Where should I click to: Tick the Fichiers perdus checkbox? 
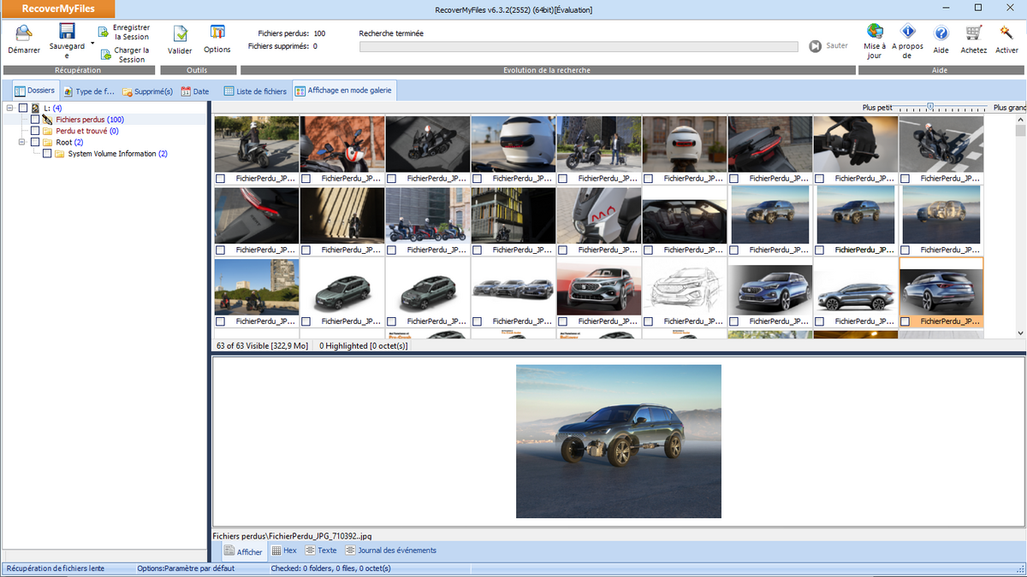click(35, 120)
